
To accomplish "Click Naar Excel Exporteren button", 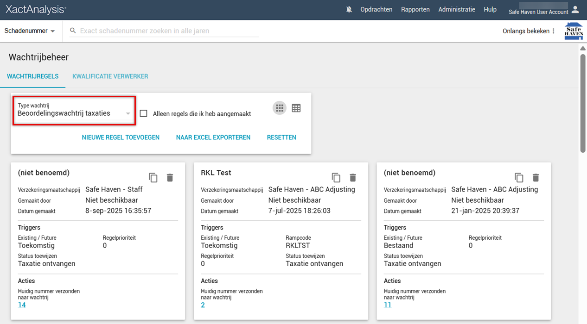I will point(213,137).
